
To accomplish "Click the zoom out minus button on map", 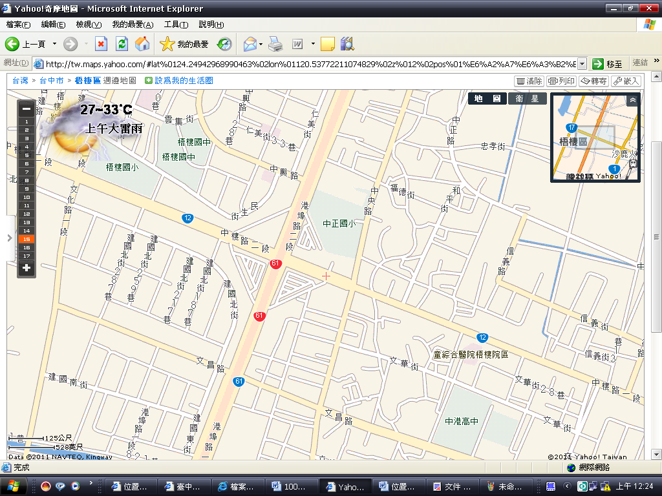I will (27, 109).
